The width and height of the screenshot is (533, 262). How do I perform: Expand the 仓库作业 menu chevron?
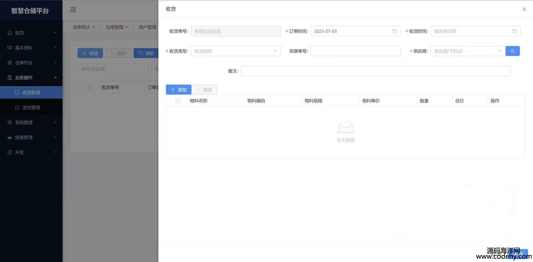point(55,62)
